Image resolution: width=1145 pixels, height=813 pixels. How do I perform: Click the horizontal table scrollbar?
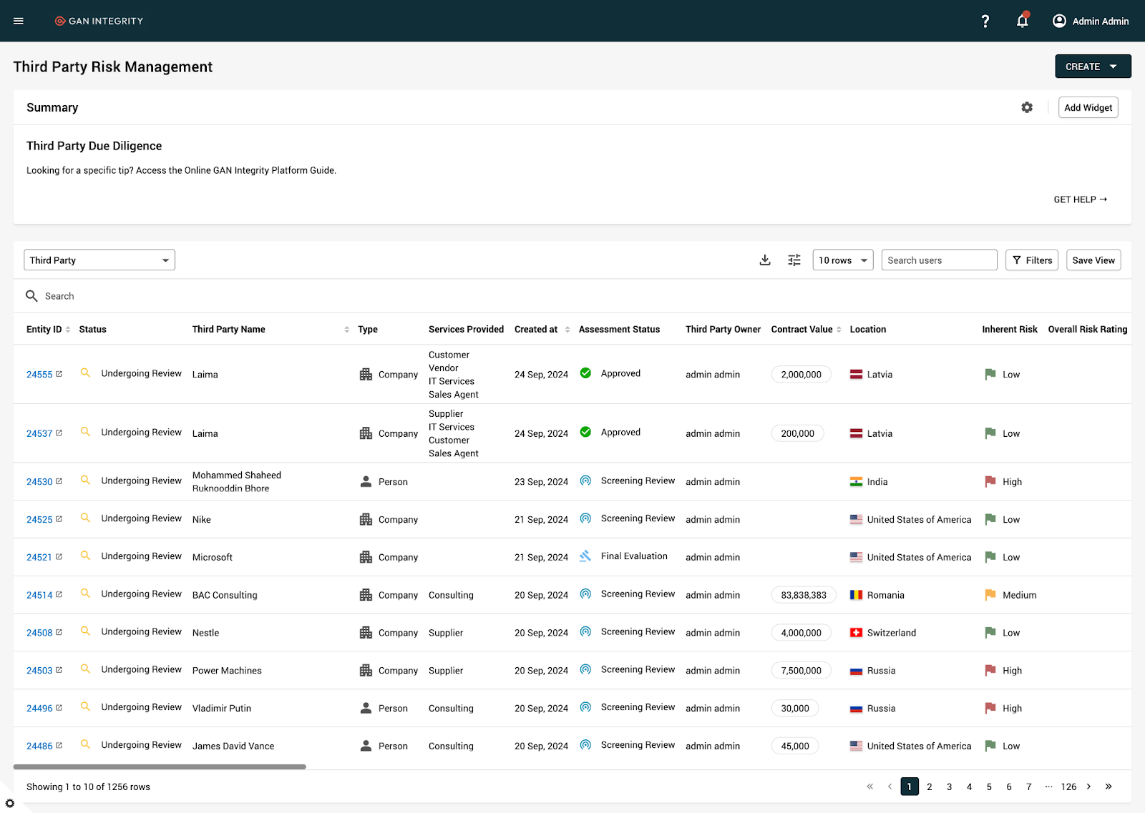pos(160,767)
